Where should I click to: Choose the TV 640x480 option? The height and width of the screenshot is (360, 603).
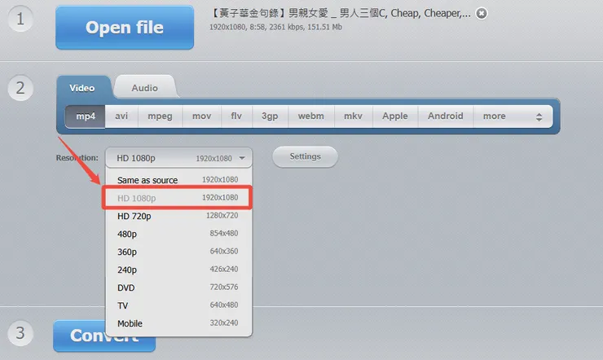[x=178, y=305]
